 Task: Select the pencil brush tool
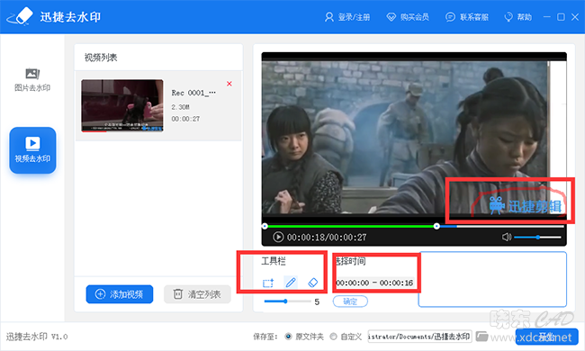tap(291, 283)
